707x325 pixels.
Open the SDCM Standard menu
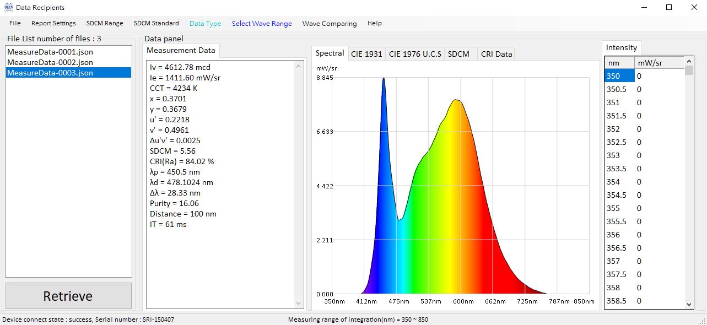156,24
